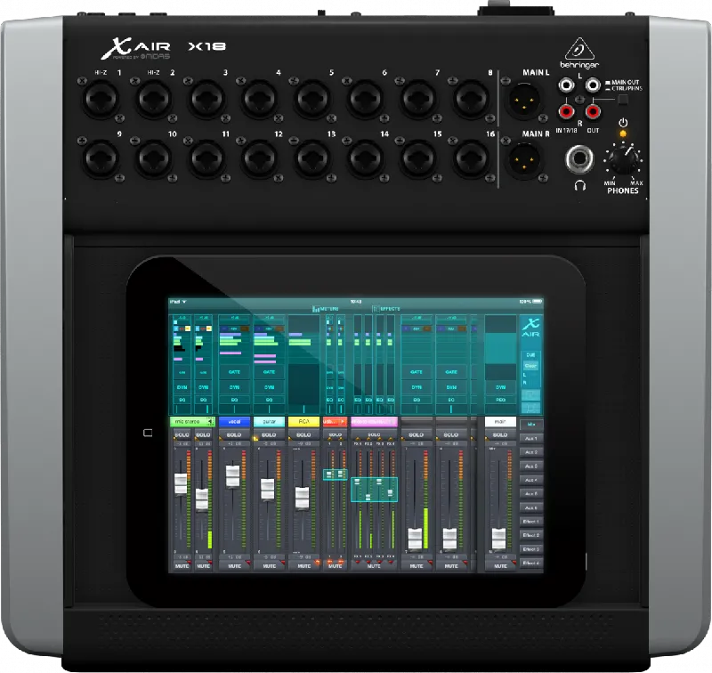Mute the main output channel
The width and height of the screenshot is (712, 673).
[500, 564]
